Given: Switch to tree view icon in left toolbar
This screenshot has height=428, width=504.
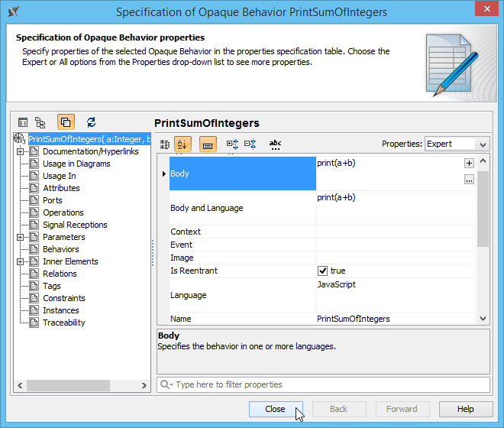Looking at the screenshot, I should coord(40,122).
